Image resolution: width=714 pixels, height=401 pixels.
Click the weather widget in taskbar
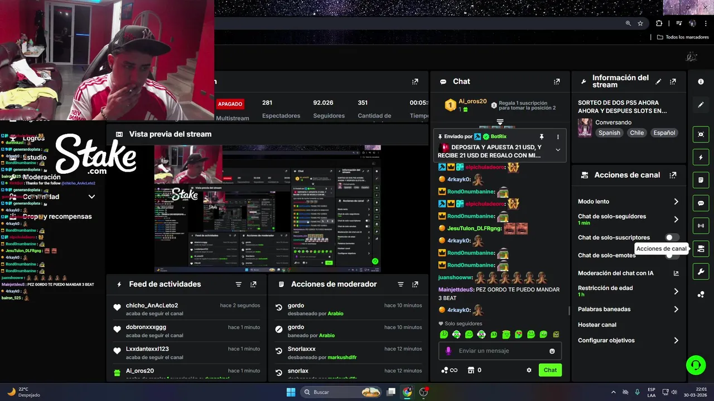tap(23, 392)
